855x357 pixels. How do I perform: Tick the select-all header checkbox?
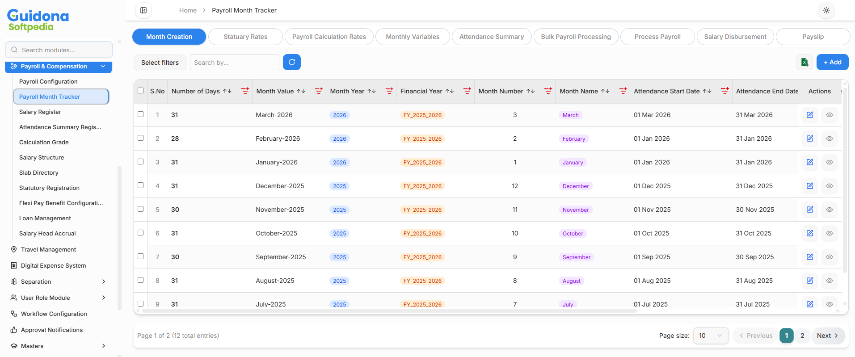(141, 91)
